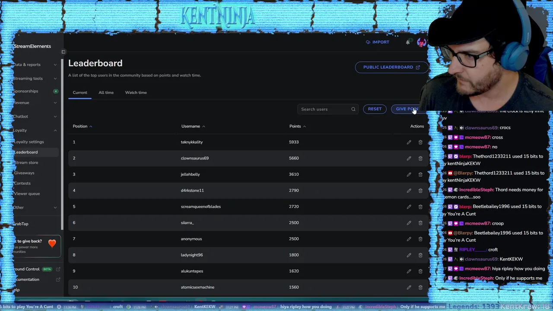Edit points for clownsaurus69 row
This screenshot has width=553, height=311.
pos(409,158)
